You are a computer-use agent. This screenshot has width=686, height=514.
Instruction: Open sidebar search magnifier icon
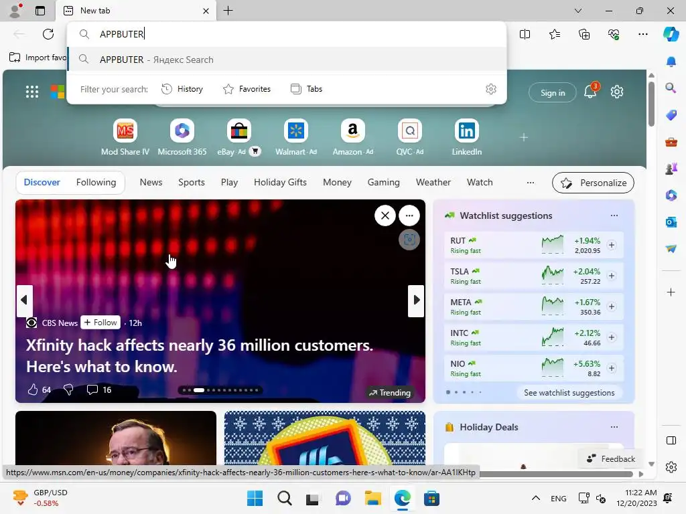[671, 88]
